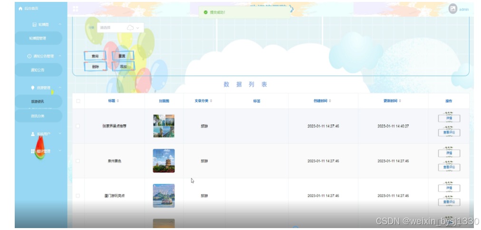Click the 资源管理 location pin icon
Screen dimensions: 481x230
point(33,88)
